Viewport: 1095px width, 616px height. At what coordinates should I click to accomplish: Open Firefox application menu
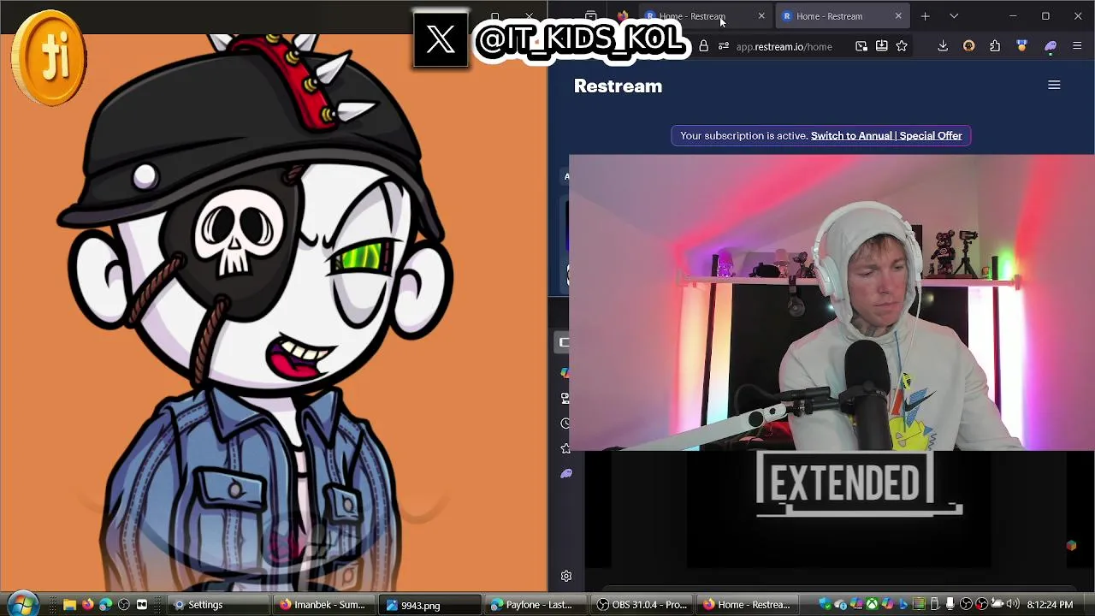1077,46
